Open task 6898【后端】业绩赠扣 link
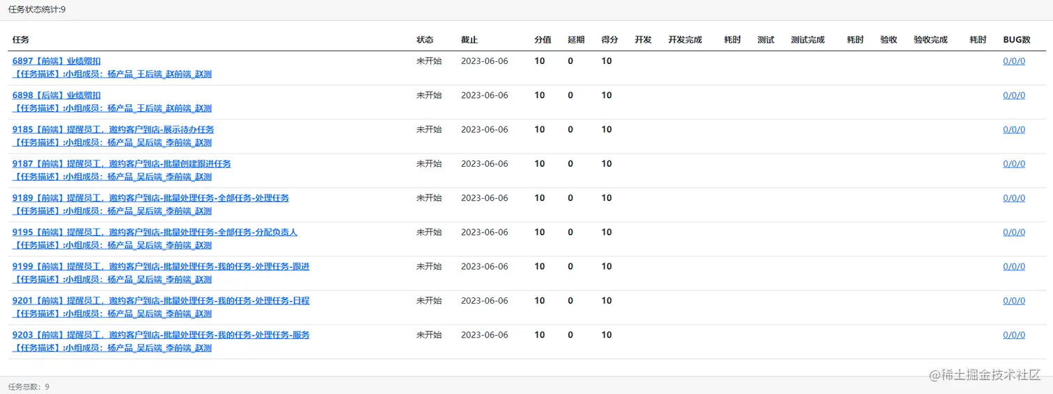The height and width of the screenshot is (394, 1053). 56,95
